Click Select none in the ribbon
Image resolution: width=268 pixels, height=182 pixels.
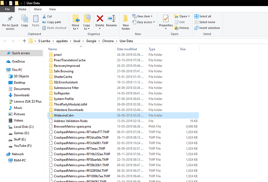[205, 22]
